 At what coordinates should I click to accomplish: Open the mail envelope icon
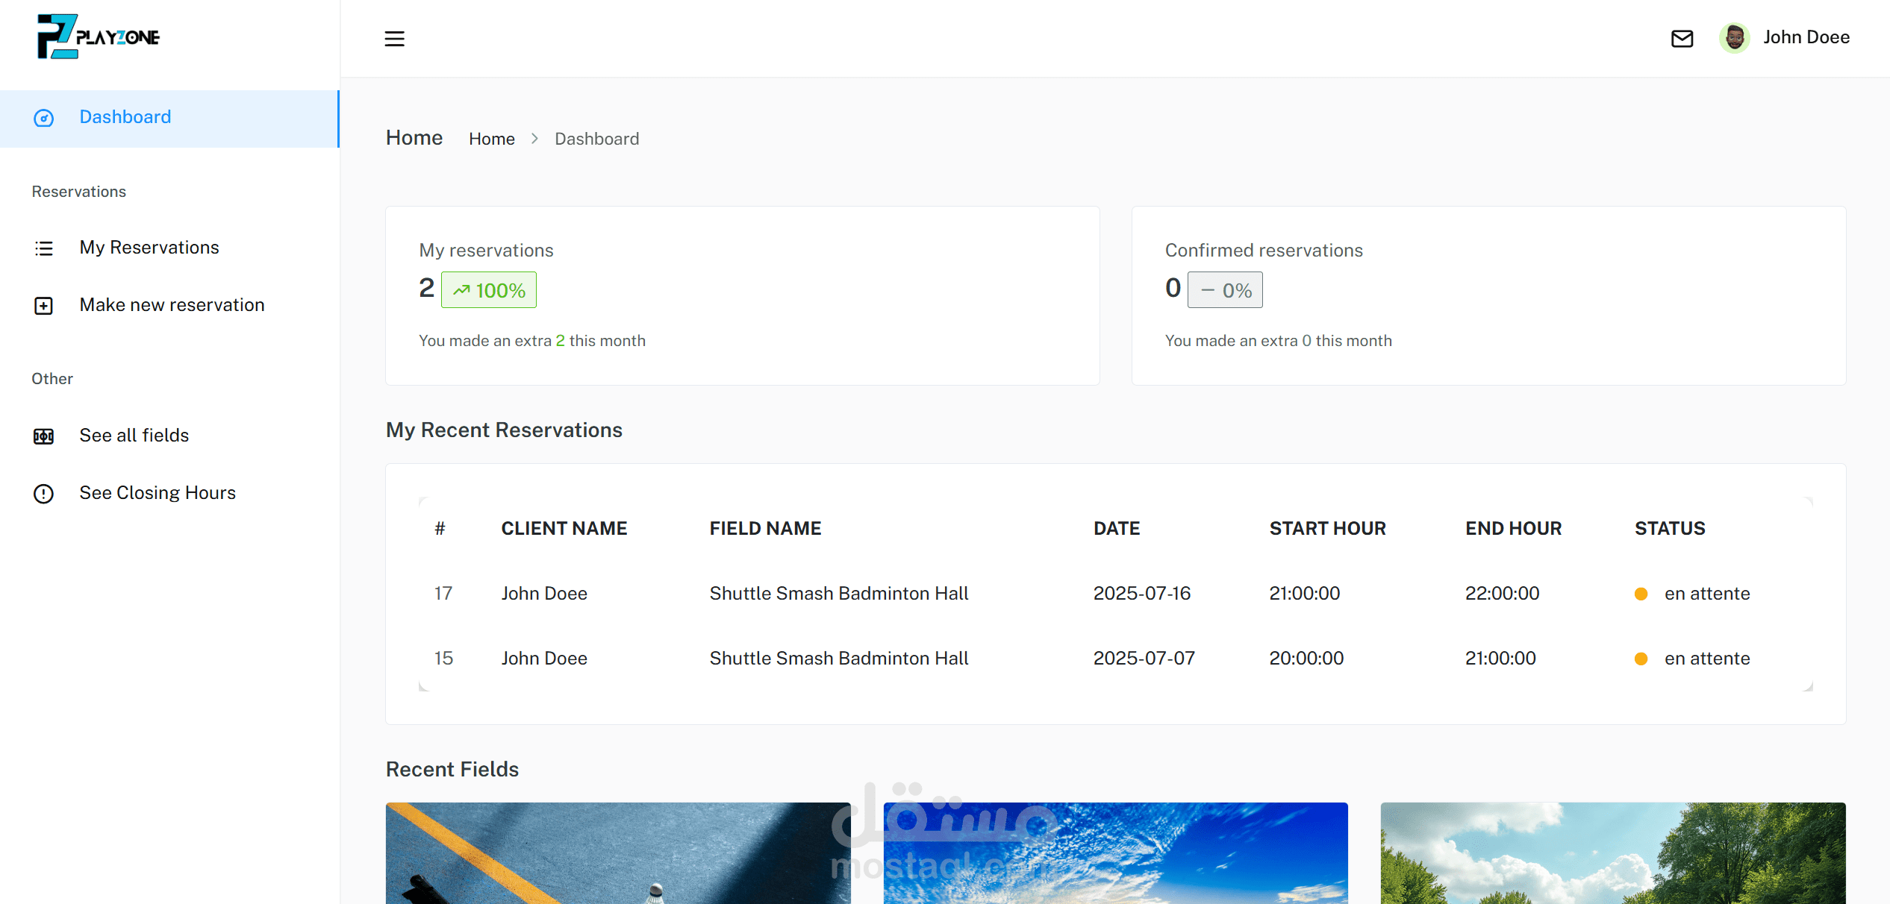[x=1682, y=38]
